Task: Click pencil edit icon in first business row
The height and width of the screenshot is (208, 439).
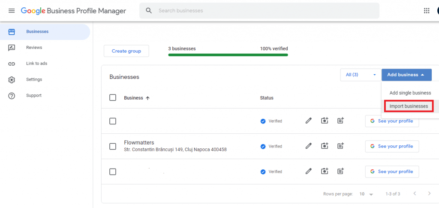Action: [x=308, y=121]
